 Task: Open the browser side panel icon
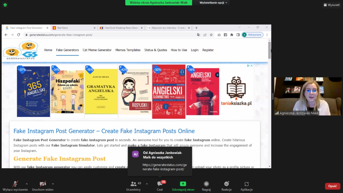click(238, 35)
